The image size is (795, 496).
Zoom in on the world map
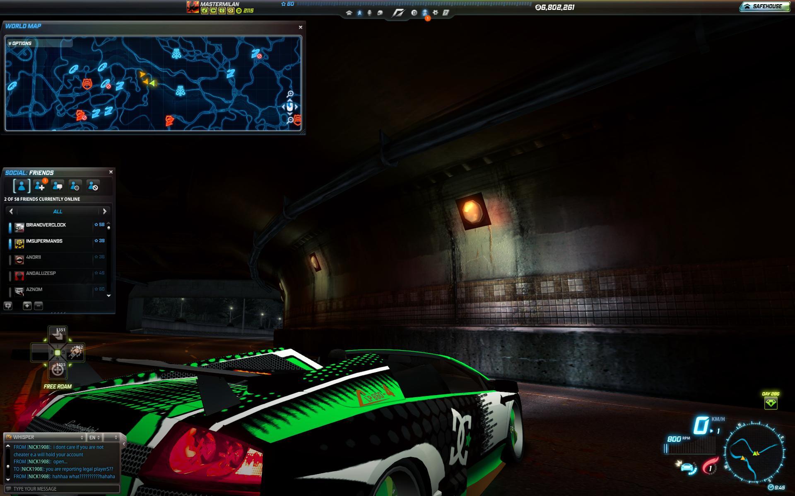[x=290, y=94]
